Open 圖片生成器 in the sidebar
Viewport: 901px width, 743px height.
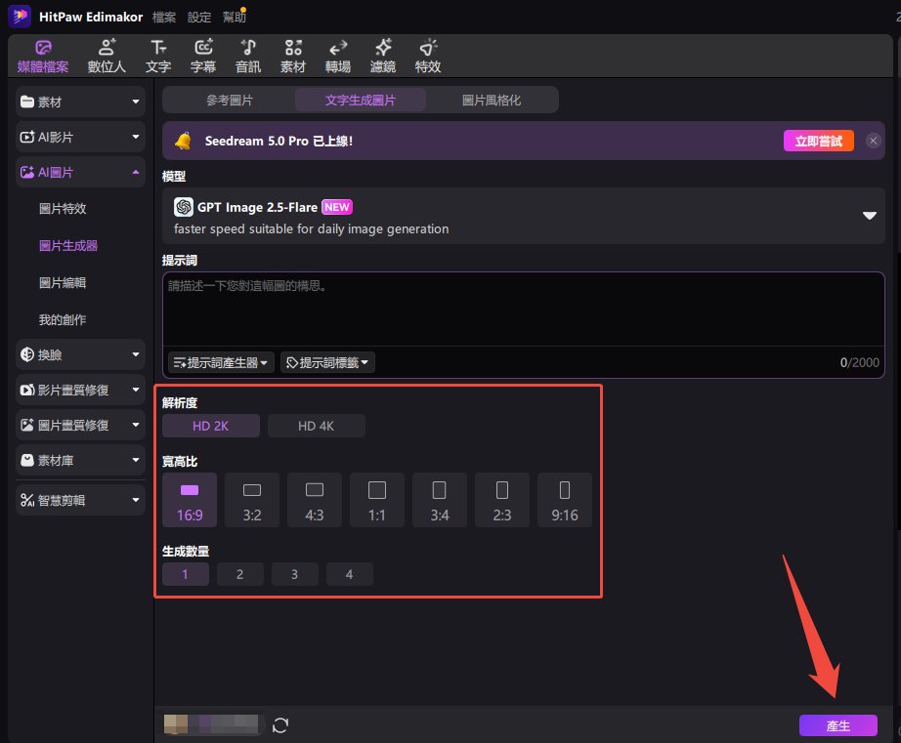(68, 246)
